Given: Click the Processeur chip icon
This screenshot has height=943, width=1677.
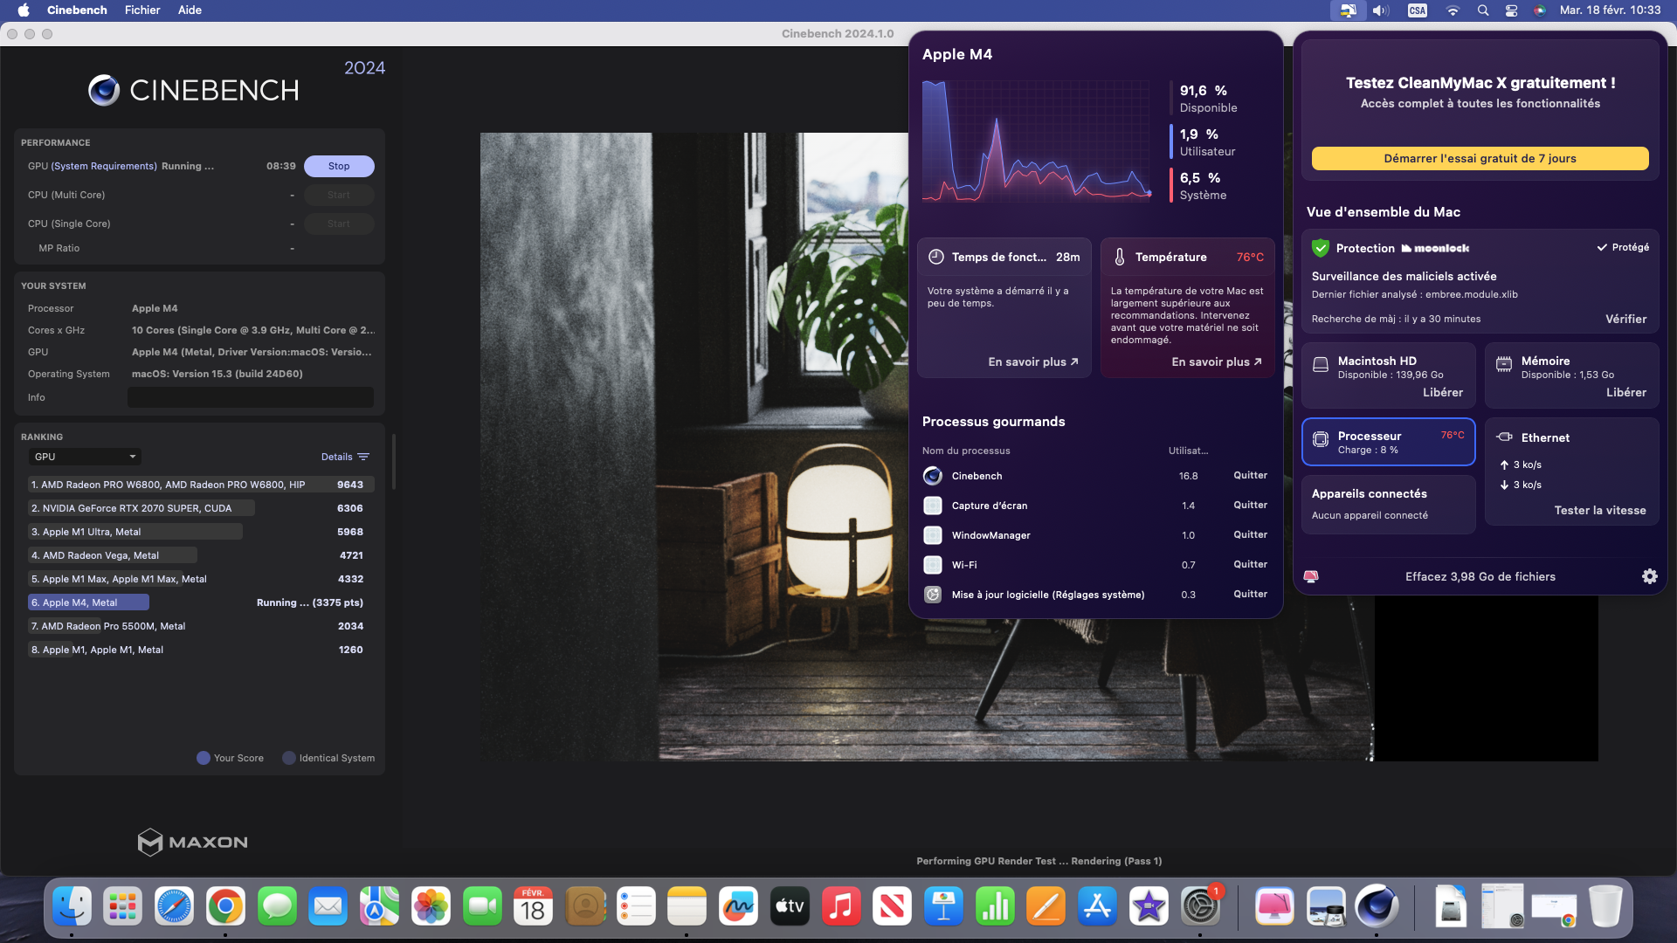Looking at the screenshot, I should (x=1321, y=440).
